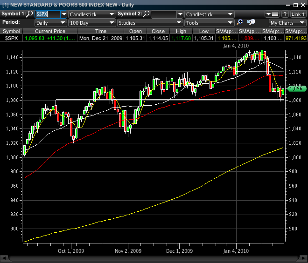
Task: Open the Studies menu
Action: 148,22
